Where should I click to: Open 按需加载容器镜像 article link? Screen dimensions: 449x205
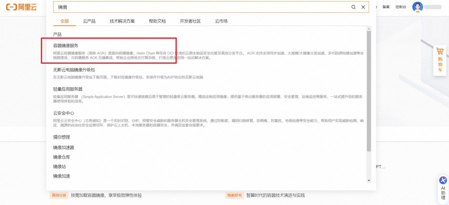point(106,195)
